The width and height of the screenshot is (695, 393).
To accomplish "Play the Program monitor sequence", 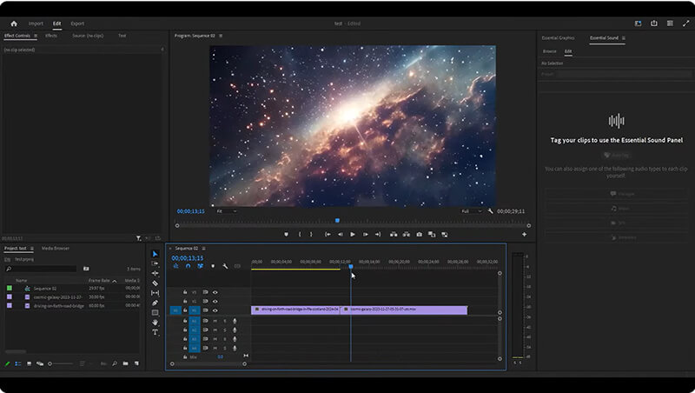I will (x=353, y=234).
